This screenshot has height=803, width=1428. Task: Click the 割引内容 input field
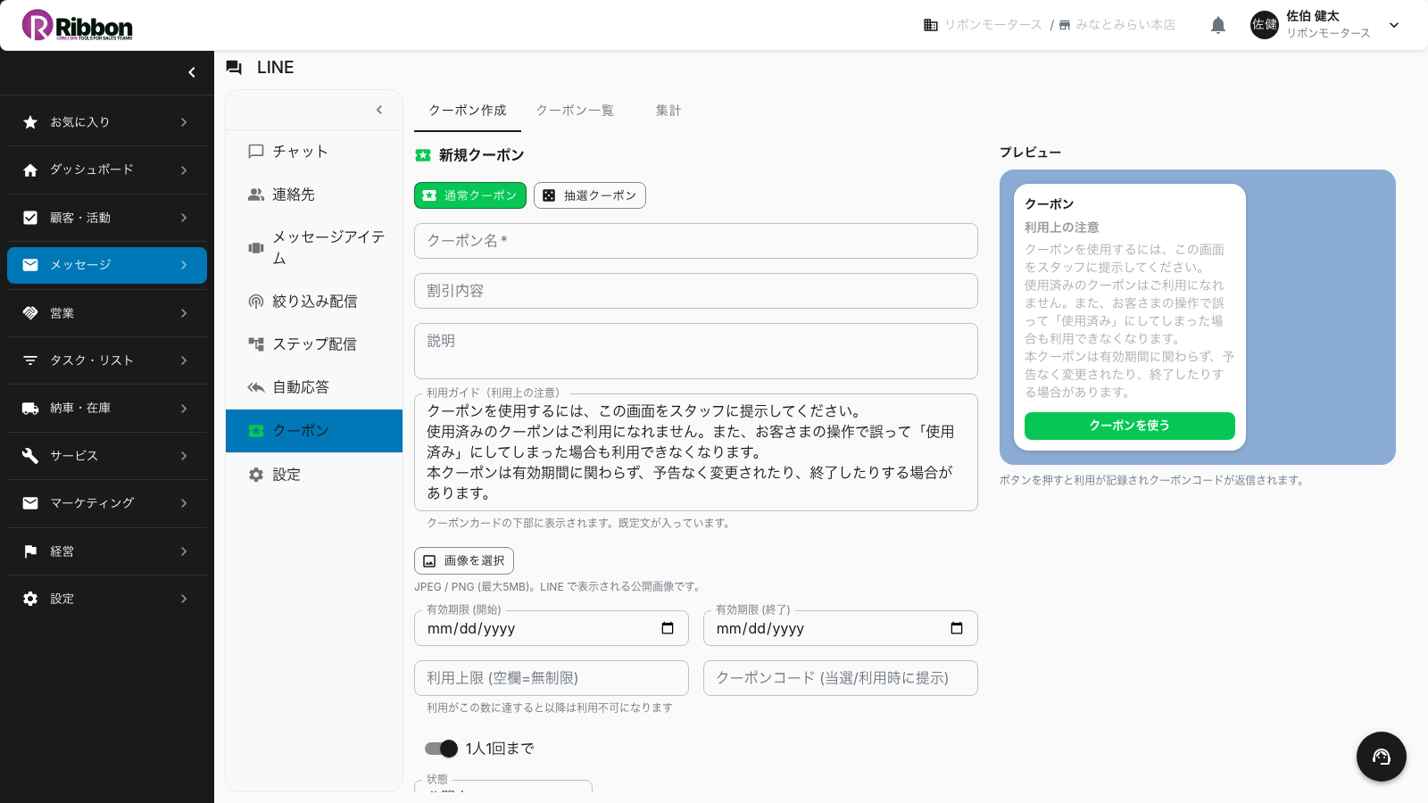coord(696,291)
